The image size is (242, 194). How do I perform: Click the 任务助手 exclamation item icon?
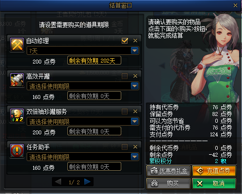[17, 151]
